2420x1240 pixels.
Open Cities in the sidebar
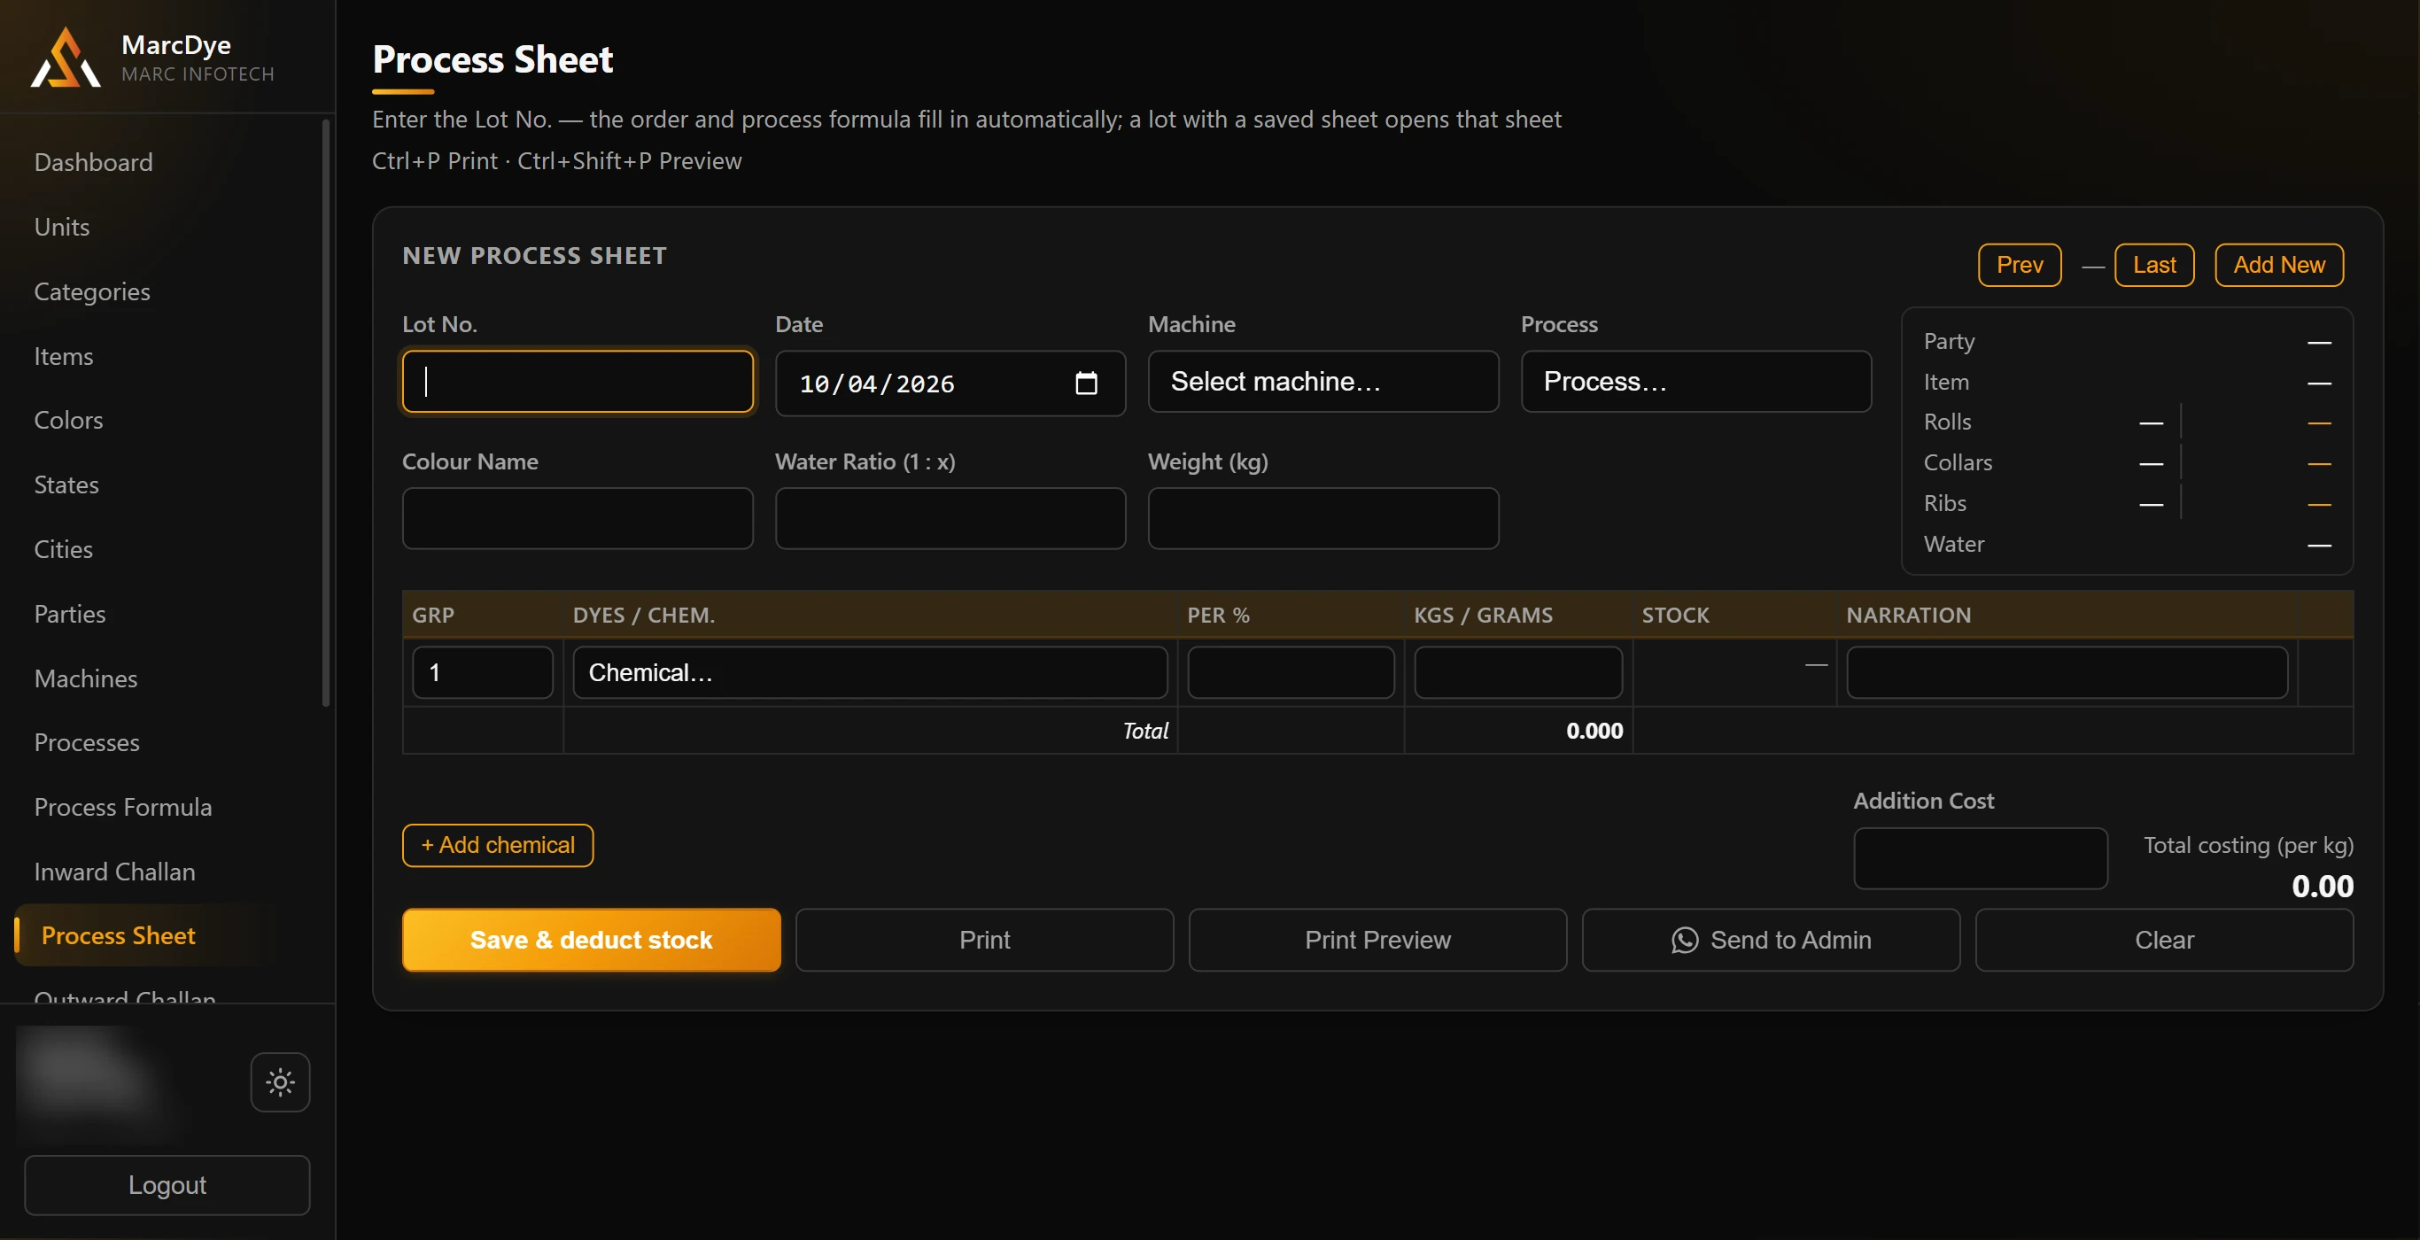point(64,549)
